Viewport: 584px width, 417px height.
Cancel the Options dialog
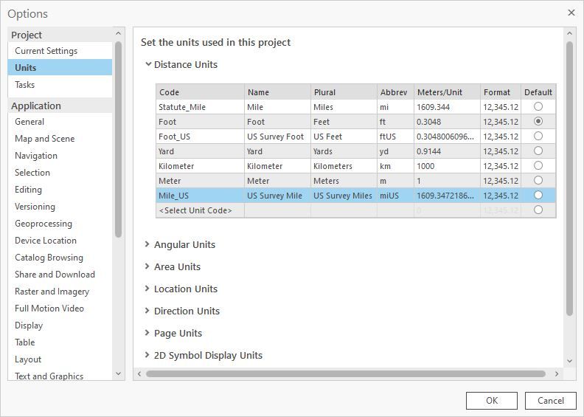click(x=551, y=401)
